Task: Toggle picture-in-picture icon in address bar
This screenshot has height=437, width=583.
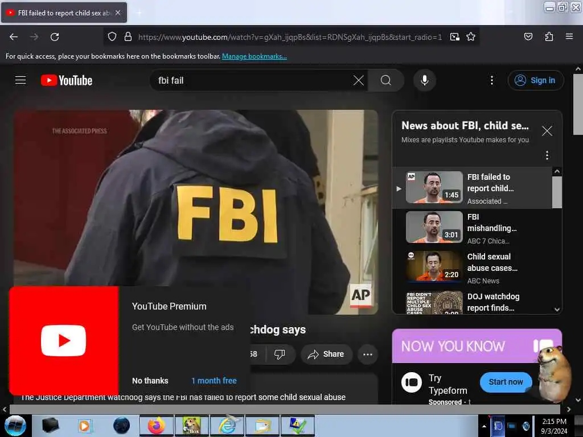Action: coord(455,37)
